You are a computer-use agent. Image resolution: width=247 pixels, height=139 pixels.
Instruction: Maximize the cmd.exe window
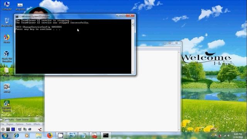[123, 15]
